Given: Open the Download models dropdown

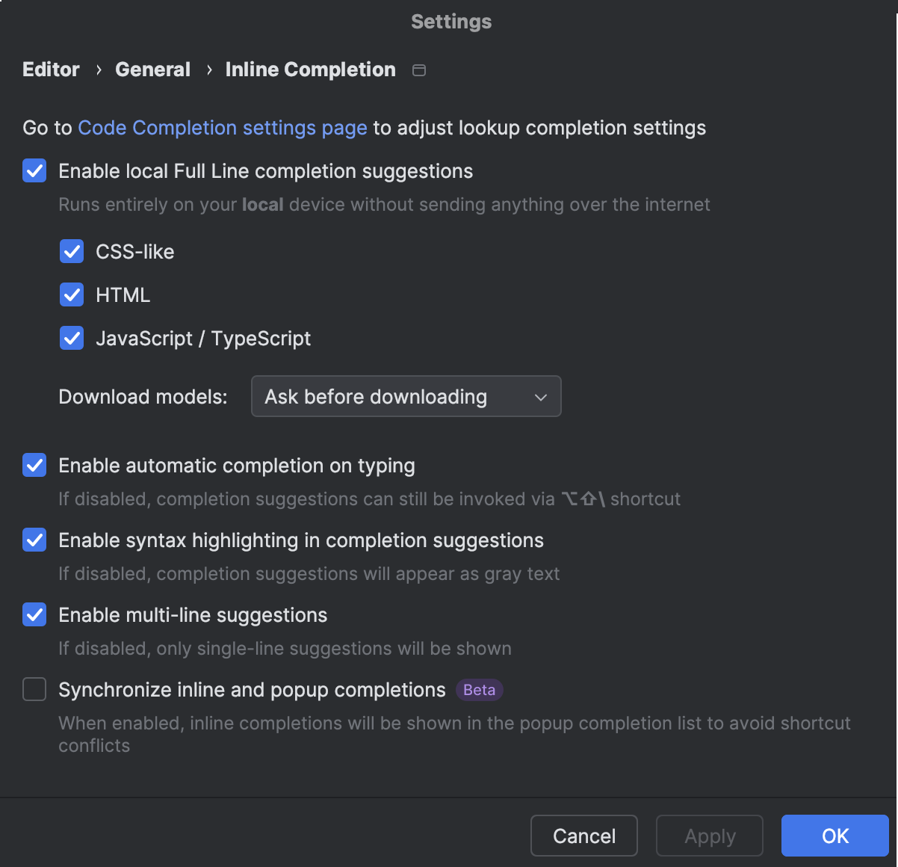Looking at the screenshot, I should coord(406,396).
